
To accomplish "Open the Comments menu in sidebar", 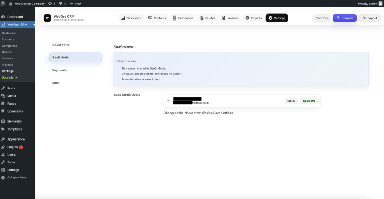I will [x=17, y=111].
